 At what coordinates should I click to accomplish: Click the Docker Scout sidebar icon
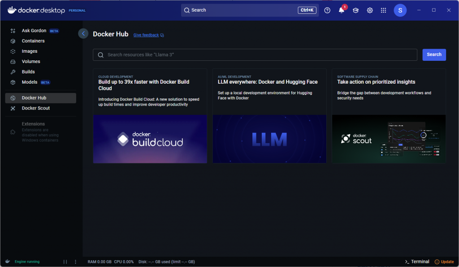[x=13, y=108]
